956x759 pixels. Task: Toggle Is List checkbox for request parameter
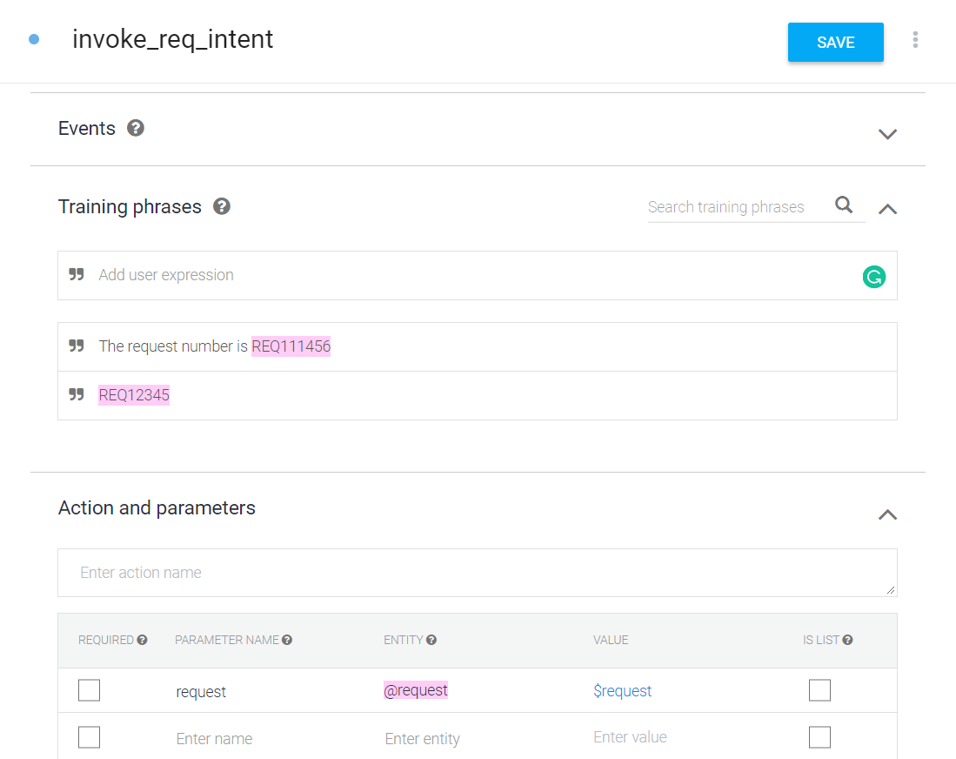819,690
